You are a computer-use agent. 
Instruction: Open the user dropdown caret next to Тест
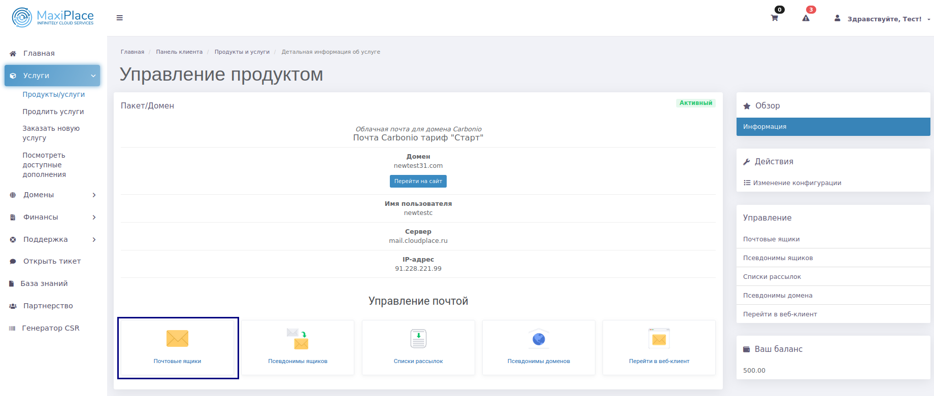tap(928, 19)
